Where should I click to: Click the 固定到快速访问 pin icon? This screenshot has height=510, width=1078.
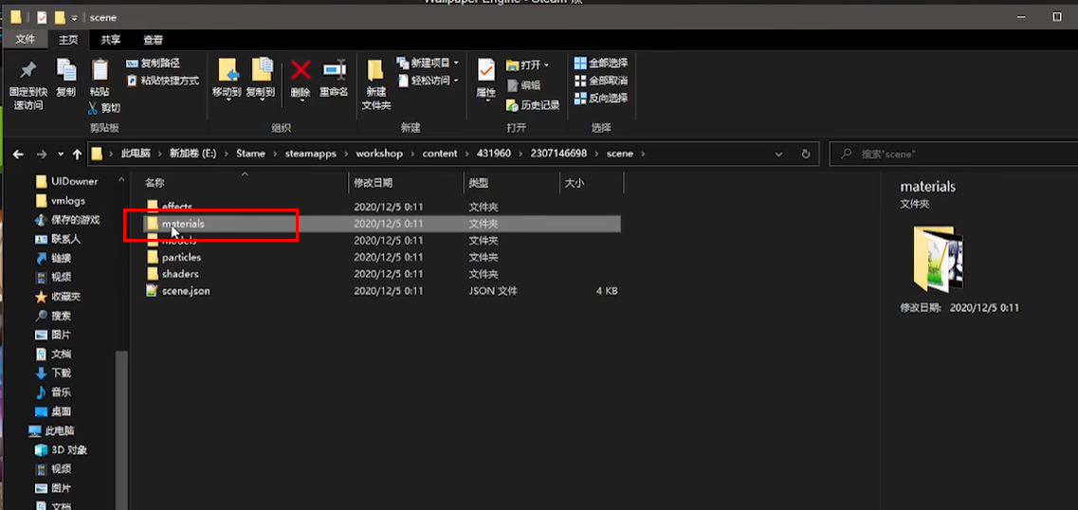click(27, 71)
